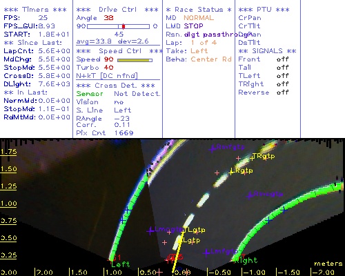The image size is (345, 276).
Task: Click the Drive Ctrl panel header
Action: click(x=117, y=10)
